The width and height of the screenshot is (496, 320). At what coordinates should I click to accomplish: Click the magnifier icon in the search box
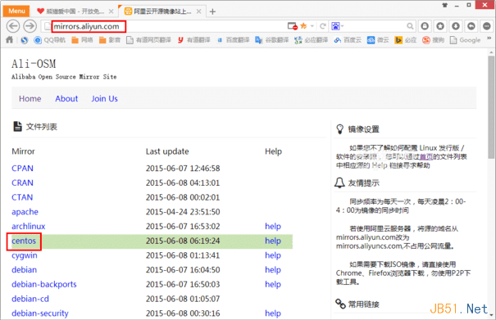[410, 26]
